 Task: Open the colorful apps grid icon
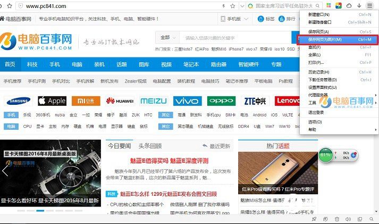click(325, 6)
